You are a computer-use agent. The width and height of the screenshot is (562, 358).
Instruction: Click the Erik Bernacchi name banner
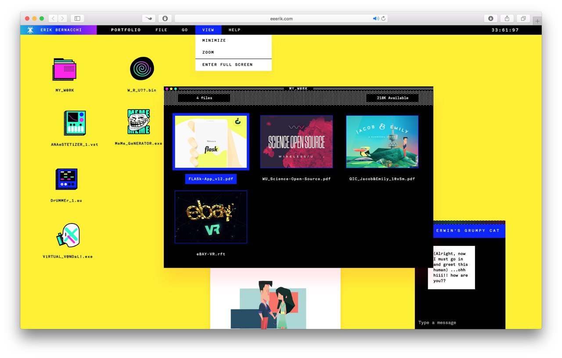click(x=58, y=30)
